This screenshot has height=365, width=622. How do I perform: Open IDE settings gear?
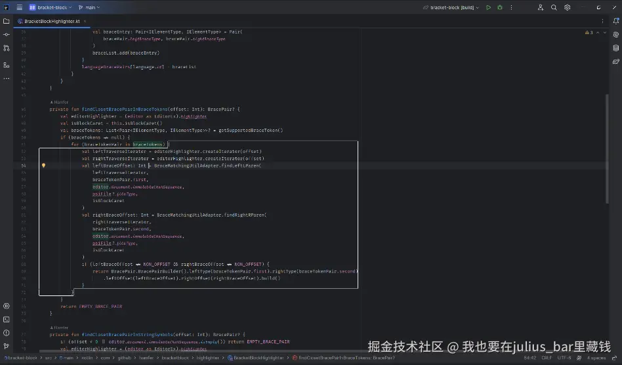click(x=568, y=7)
